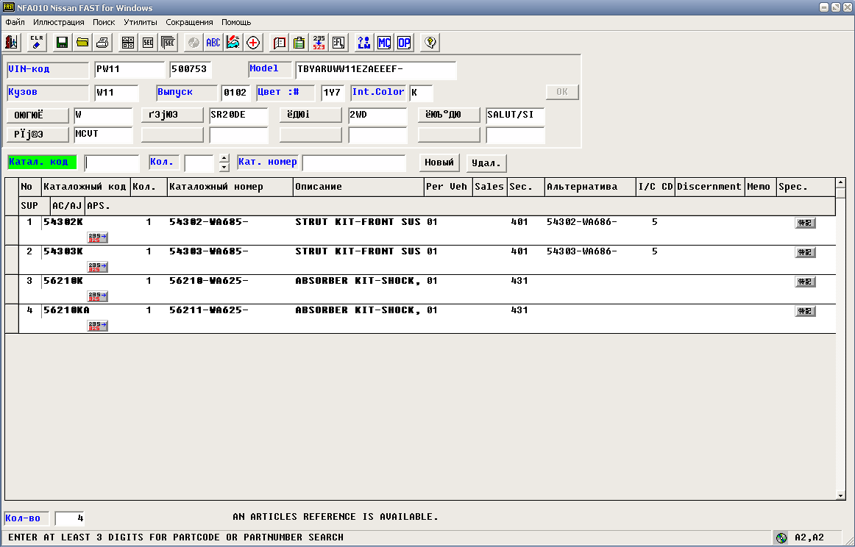This screenshot has height=547, width=855.
Task: Click the button left of SALUT/SI field
Action: 449,115
